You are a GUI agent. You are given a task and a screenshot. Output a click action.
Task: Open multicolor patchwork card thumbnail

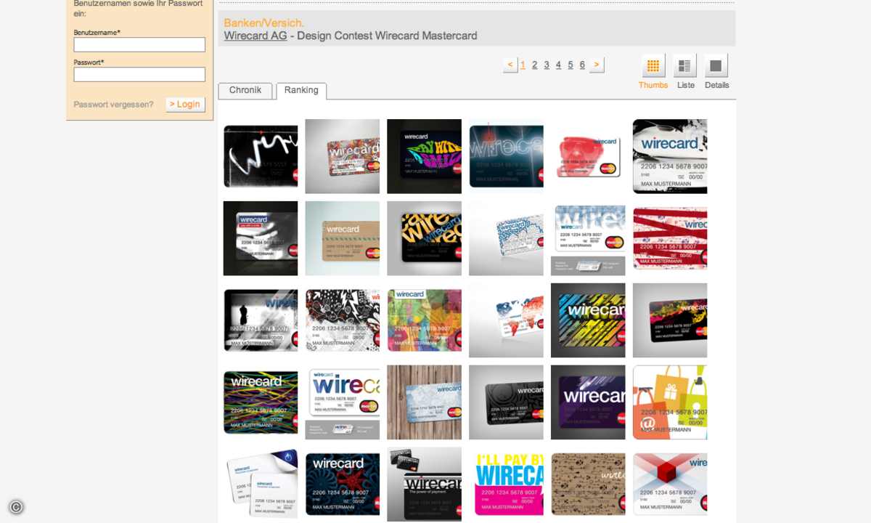coord(424,320)
